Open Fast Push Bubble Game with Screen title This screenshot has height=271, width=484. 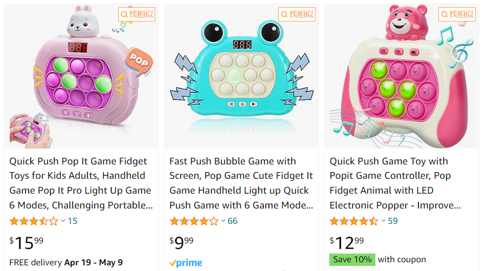(241, 183)
